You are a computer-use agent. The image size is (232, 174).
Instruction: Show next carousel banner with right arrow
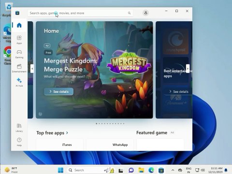188,69
